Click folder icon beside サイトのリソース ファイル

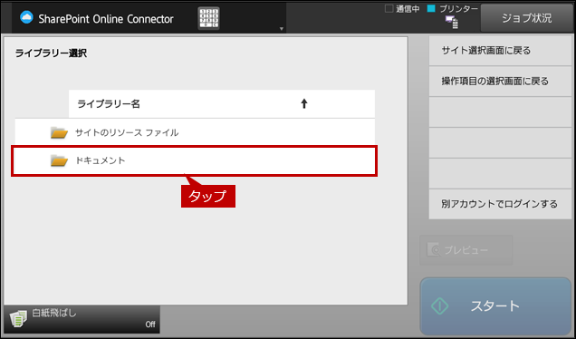(59, 132)
